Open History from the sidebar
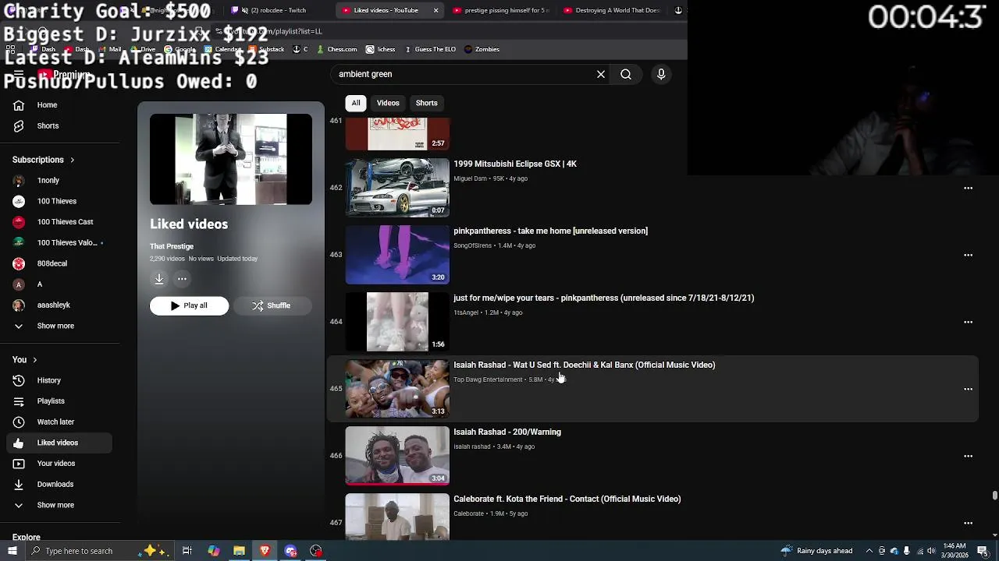 point(59,380)
